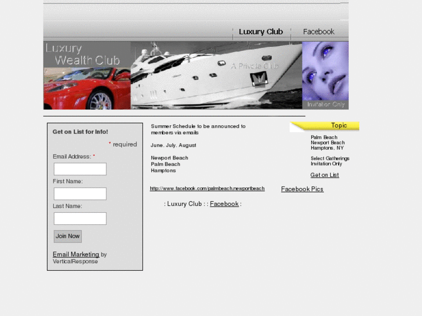Click the white yacht banner image
422x316 pixels.
[x=217, y=75]
